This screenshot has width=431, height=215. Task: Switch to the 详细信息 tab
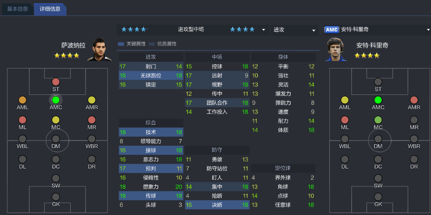[x=49, y=9]
